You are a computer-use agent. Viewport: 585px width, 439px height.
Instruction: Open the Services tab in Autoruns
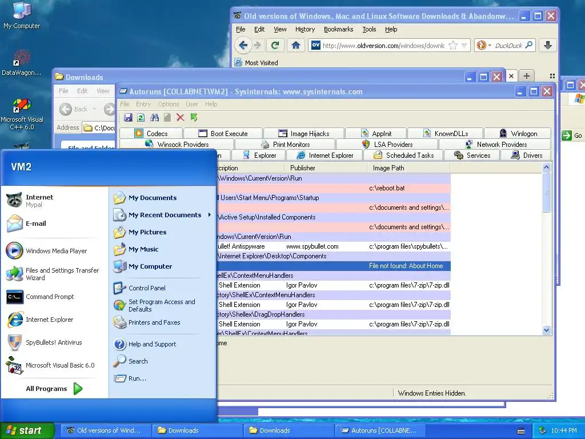pyautogui.click(x=472, y=155)
